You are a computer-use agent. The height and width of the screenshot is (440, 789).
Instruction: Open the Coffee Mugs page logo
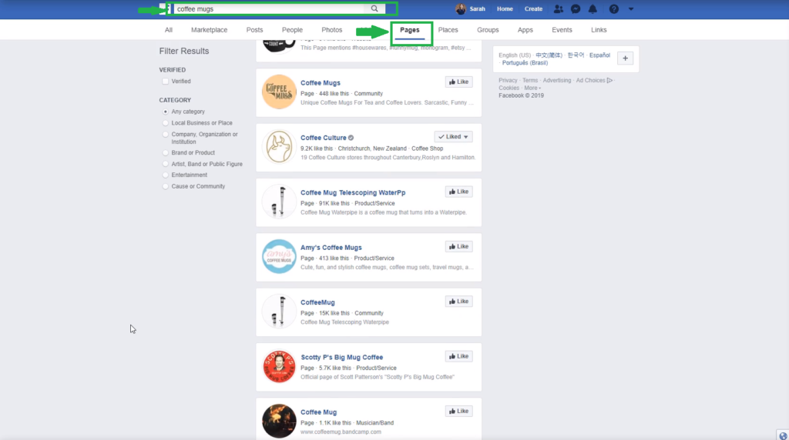coord(279,92)
